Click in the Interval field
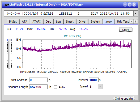 coord(94,80)
